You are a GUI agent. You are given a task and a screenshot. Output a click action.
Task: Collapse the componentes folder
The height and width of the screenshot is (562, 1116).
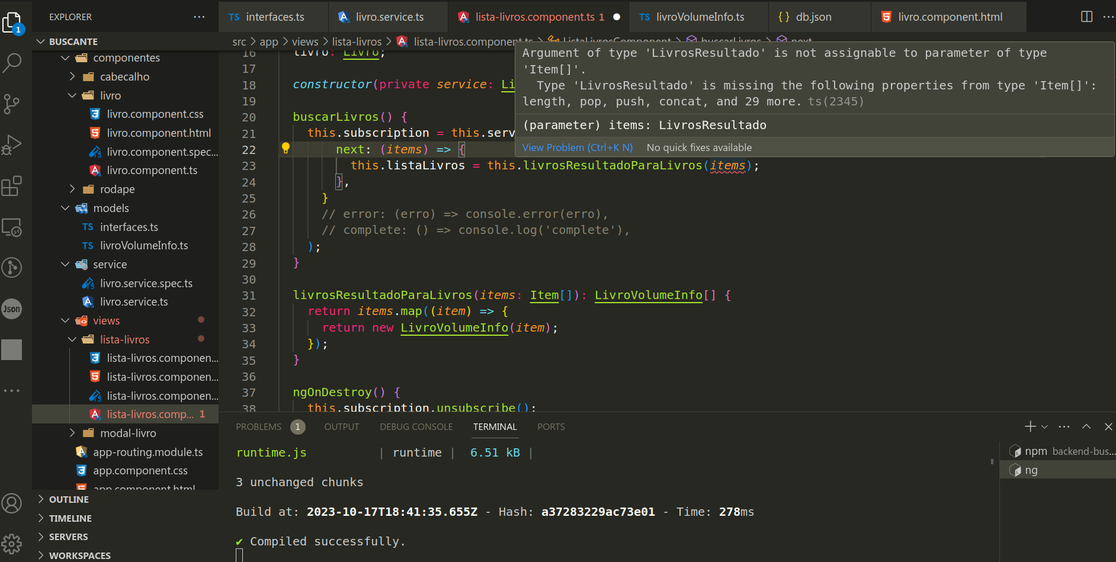(x=126, y=58)
